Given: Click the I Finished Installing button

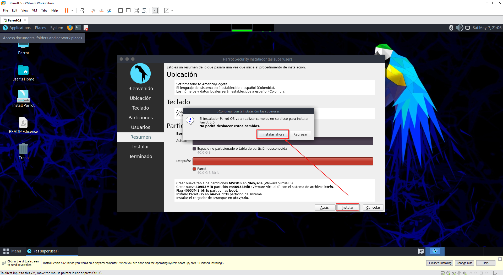Looking at the screenshot, I should [x=439, y=263].
